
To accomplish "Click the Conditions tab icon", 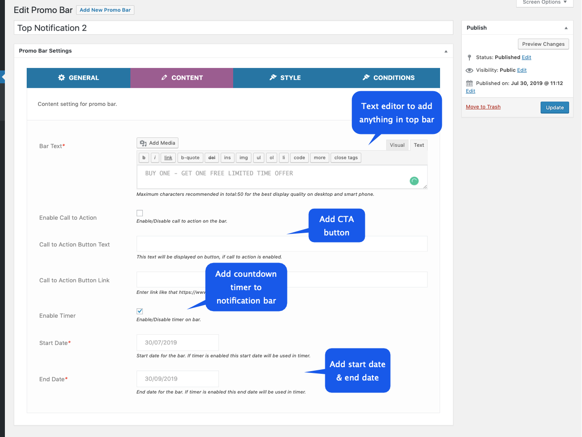I will 366,77.
